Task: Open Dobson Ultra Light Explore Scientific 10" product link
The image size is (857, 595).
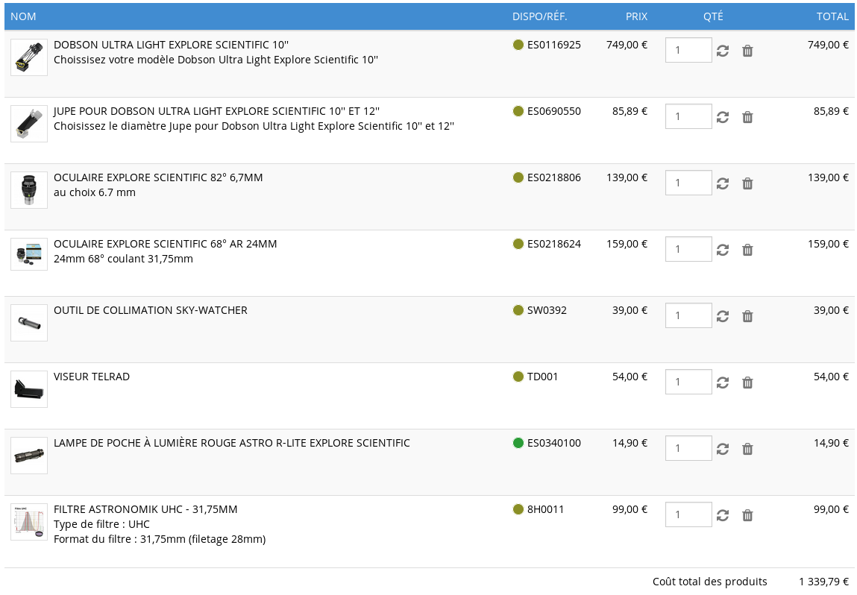Action: [171, 45]
